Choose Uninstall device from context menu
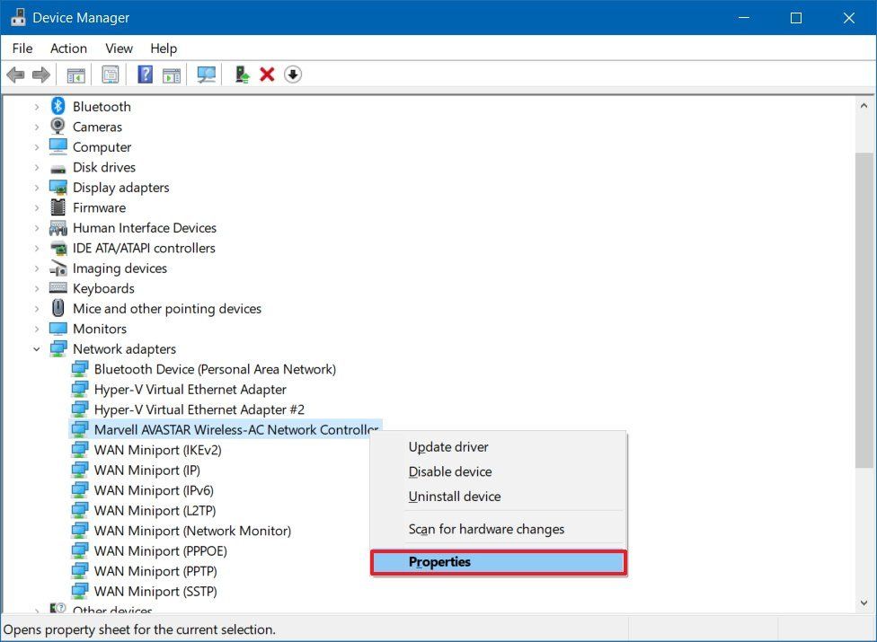877x642 pixels. pos(499,497)
